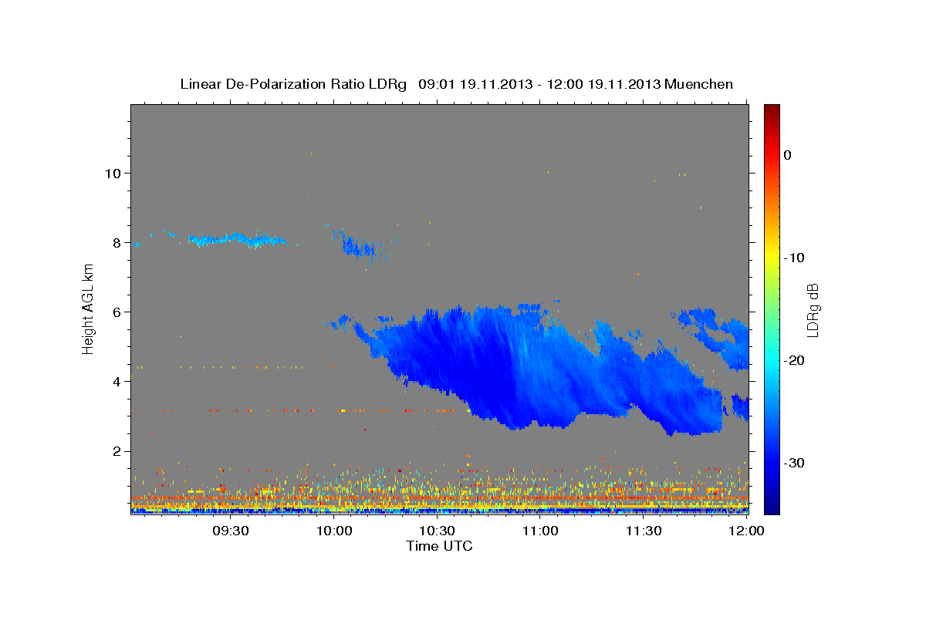The width and height of the screenshot is (926, 617).
Task: Click the height tick label 2
Action: click(116, 450)
